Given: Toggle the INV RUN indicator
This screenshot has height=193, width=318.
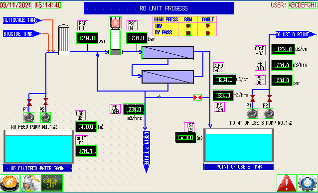Looking at the screenshot, I should point(188,26).
